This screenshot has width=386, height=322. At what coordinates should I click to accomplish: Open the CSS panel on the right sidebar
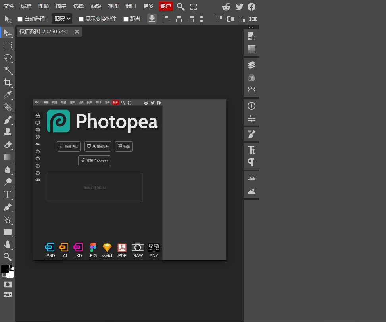pos(251,178)
